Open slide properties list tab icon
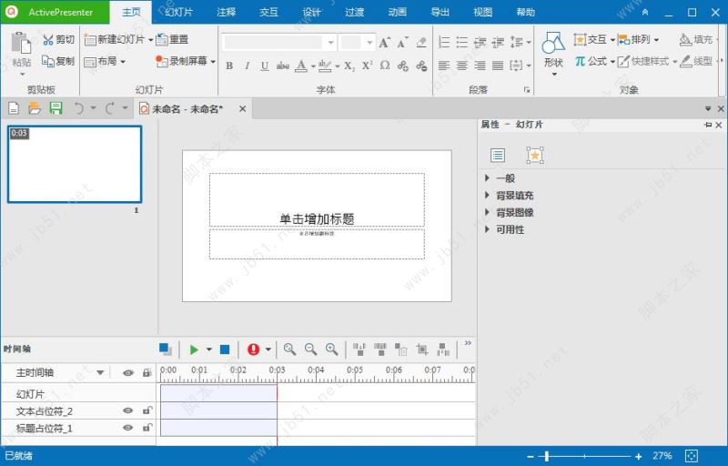Image resolution: width=728 pixels, height=466 pixels. coord(498,155)
